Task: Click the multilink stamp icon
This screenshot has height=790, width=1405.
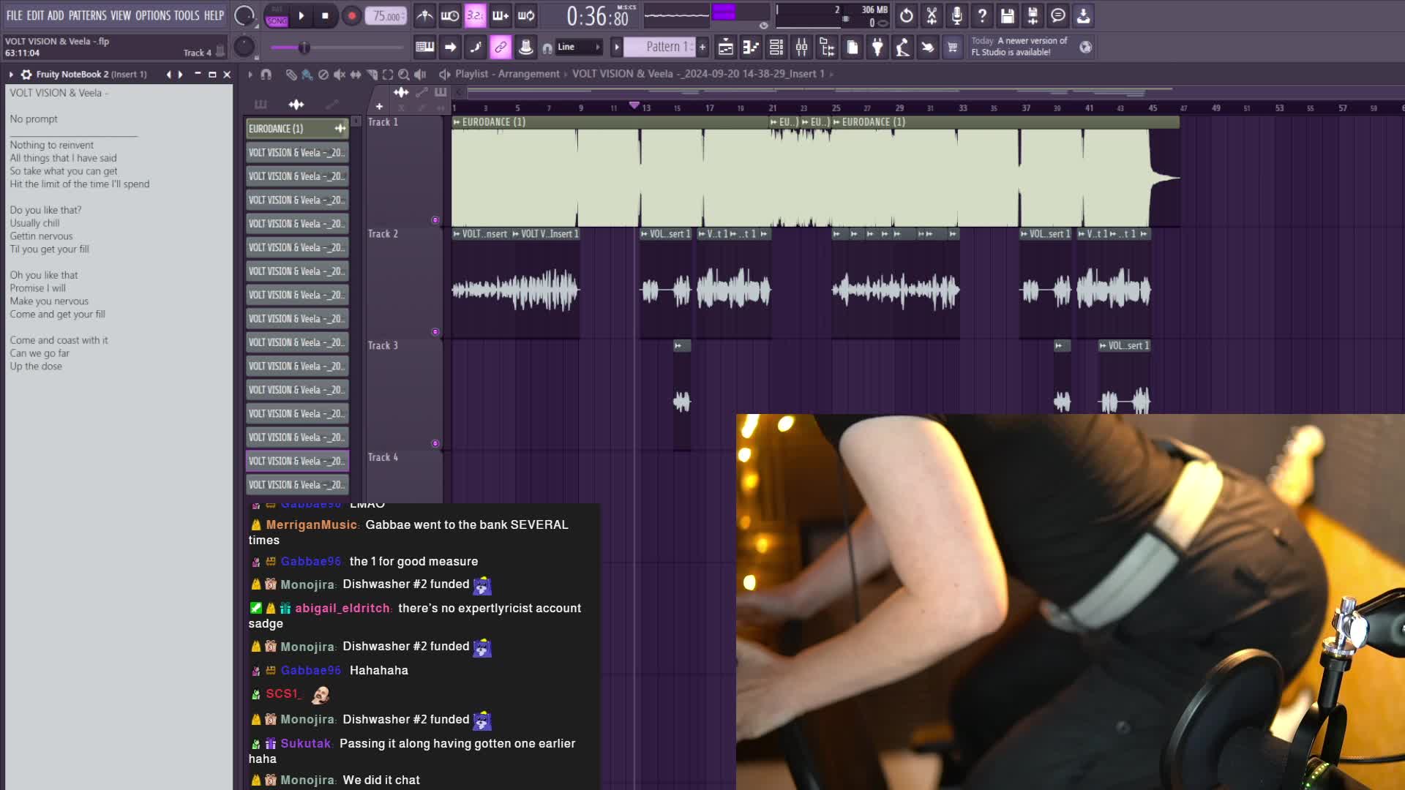Action: [x=525, y=47]
